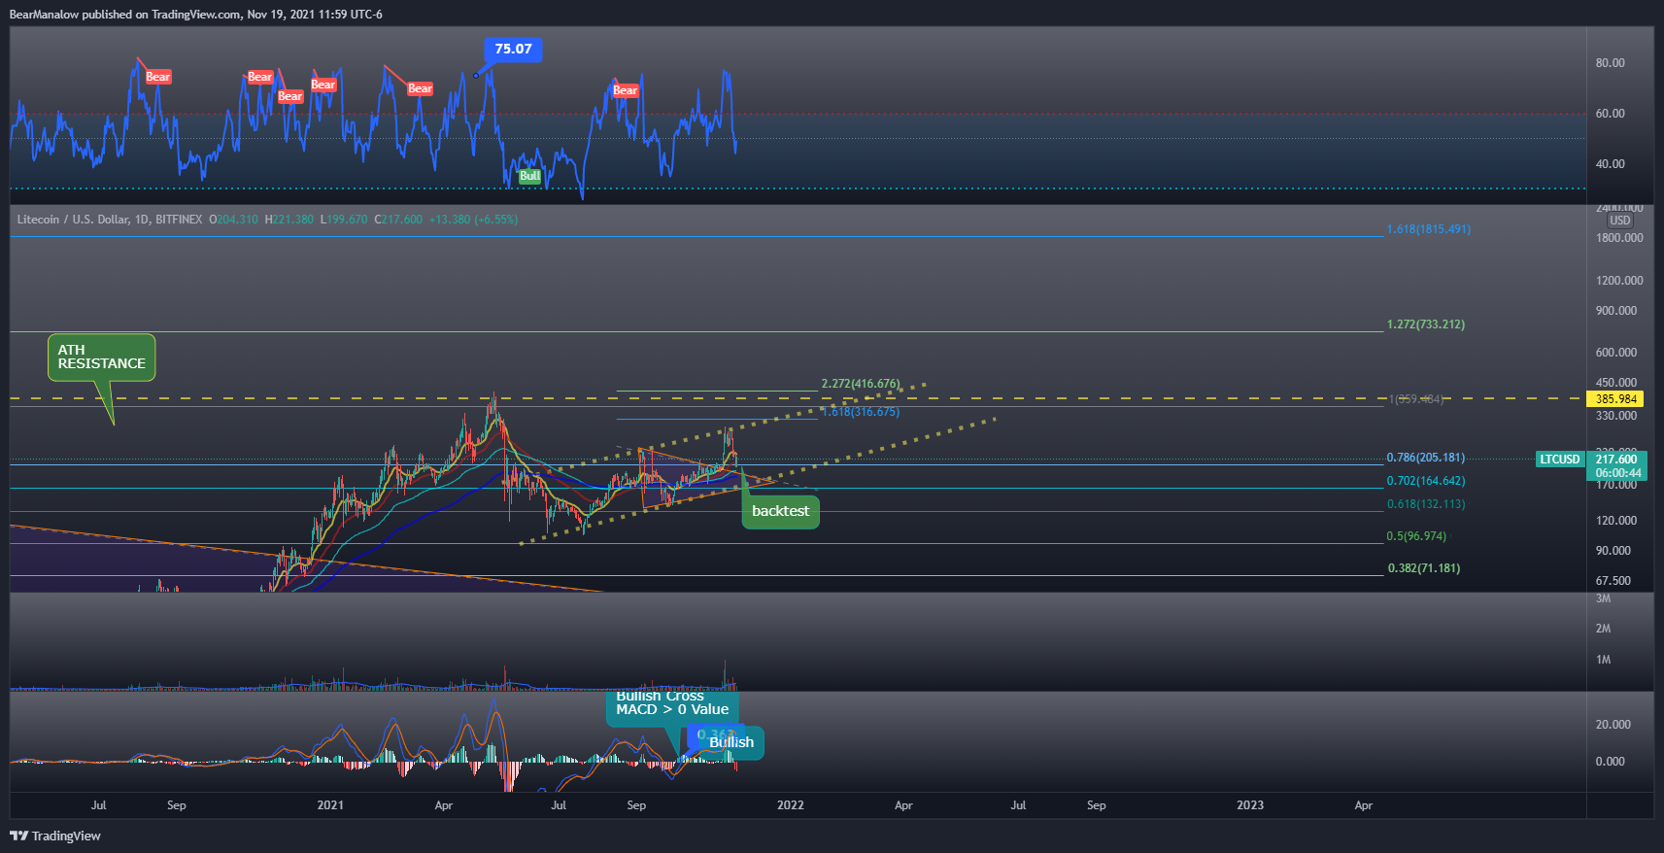Click the 600.000 price axis label
Image resolution: width=1664 pixels, height=853 pixels.
pyautogui.click(x=1616, y=353)
